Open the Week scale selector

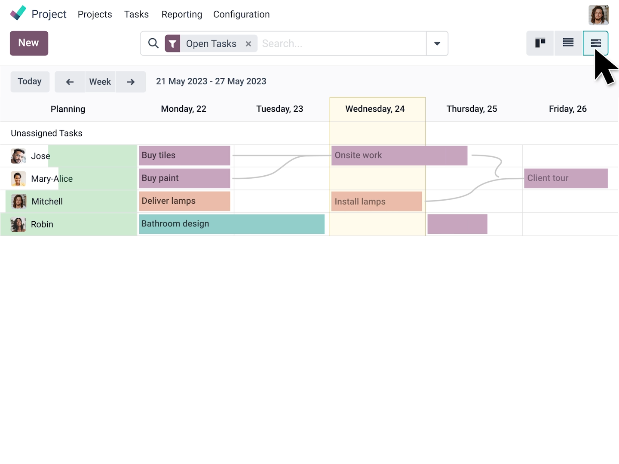point(100,82)
